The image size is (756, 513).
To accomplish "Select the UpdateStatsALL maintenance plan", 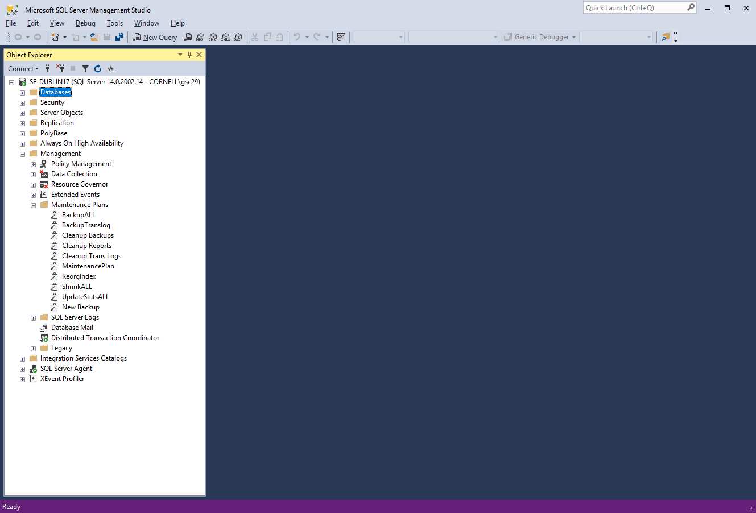I will pyautogui.click(x=85, y=297).
